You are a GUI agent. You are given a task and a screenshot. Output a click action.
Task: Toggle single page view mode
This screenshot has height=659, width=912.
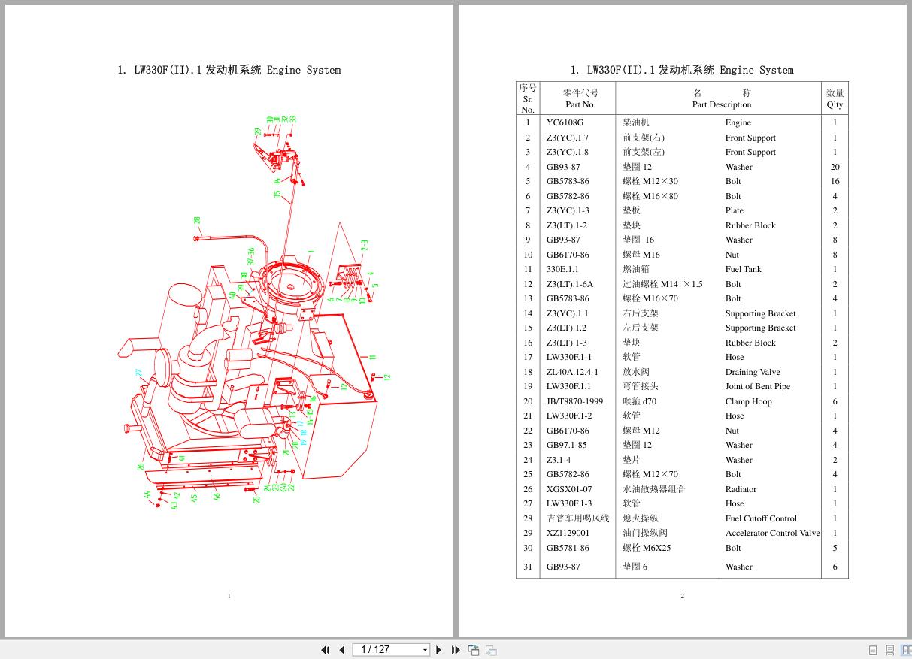pyautogui.click(x=873, y=649)
